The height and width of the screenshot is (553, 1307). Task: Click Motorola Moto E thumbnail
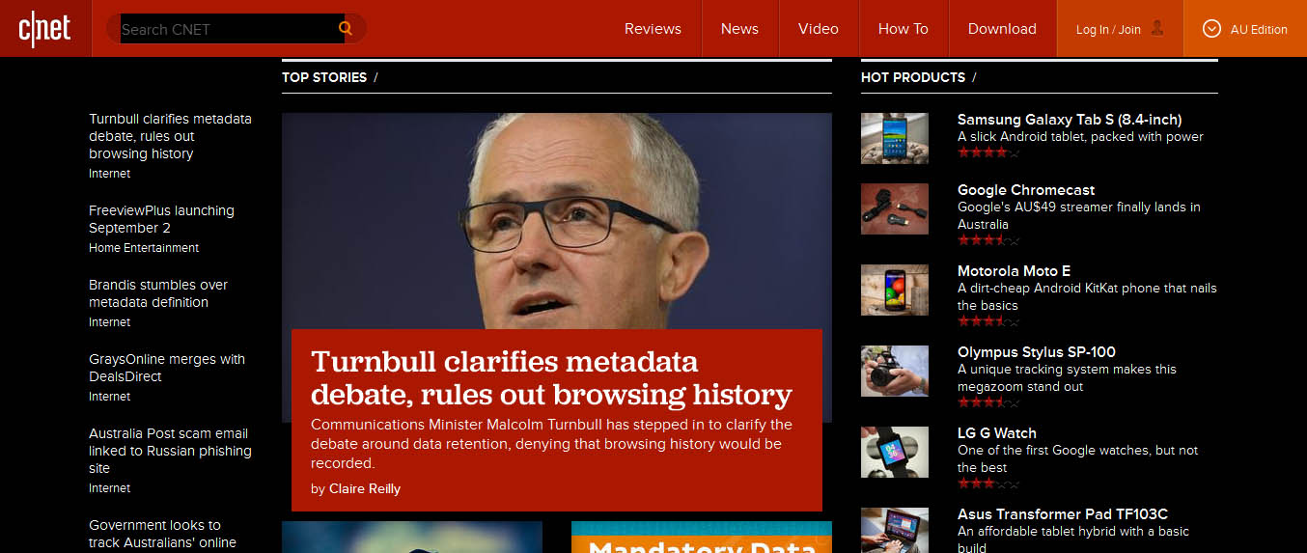[895, 290]
